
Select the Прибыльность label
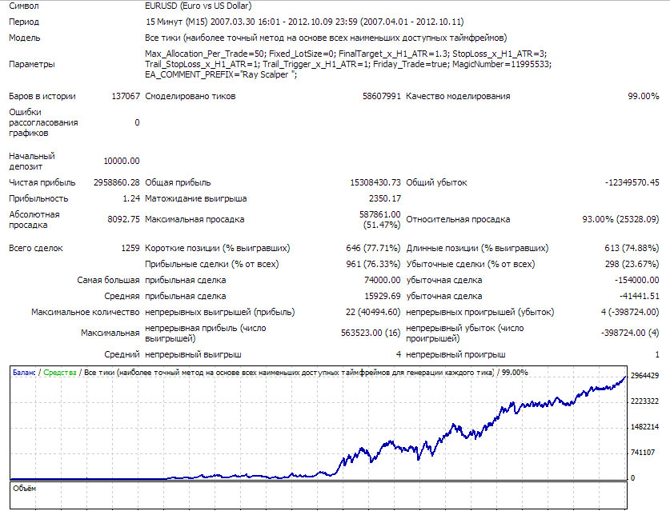tap(38, 199)
